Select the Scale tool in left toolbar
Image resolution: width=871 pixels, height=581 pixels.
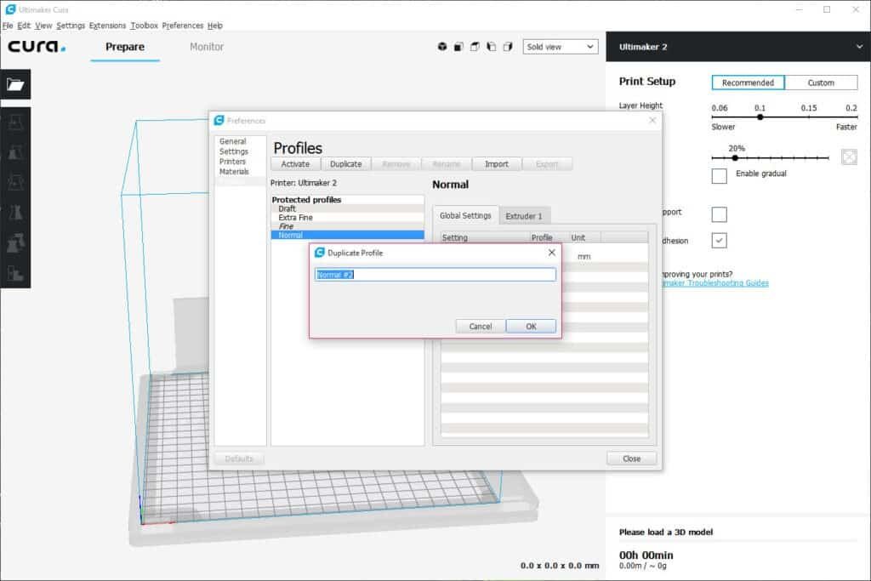pyautogui.click(x=15, y=153)
